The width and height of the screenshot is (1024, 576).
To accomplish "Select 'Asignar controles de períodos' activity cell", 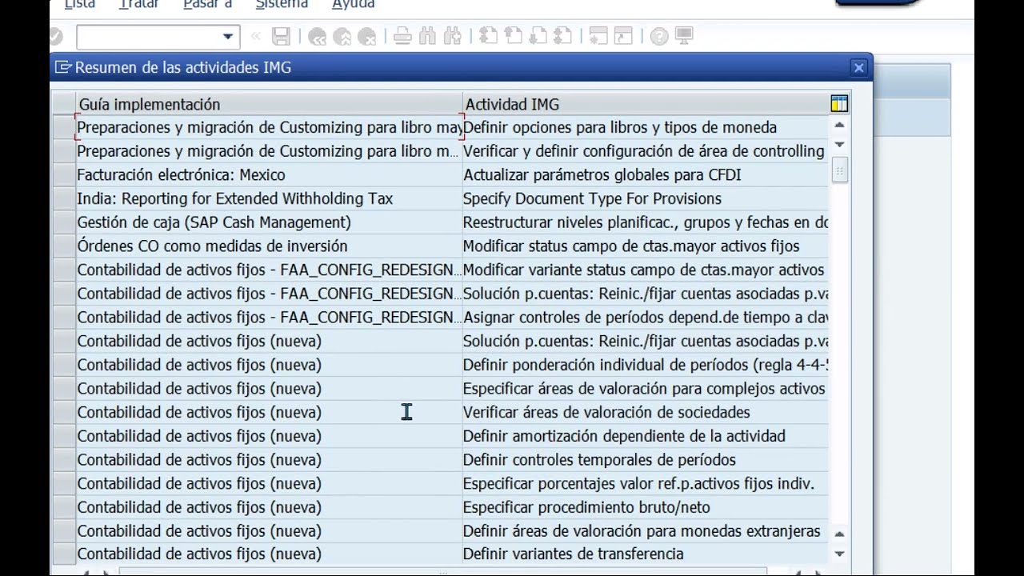I will point(645,317).
